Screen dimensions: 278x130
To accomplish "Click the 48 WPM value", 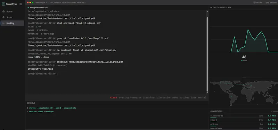I will (x=244, y=57).
